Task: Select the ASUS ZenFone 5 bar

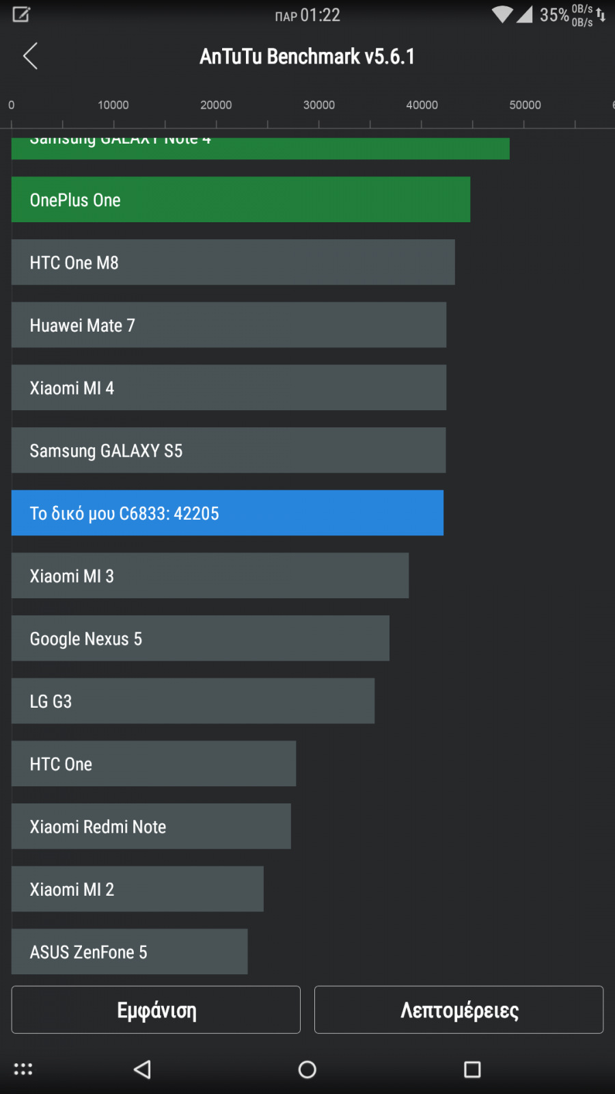Action: click(x=129, y=952)
